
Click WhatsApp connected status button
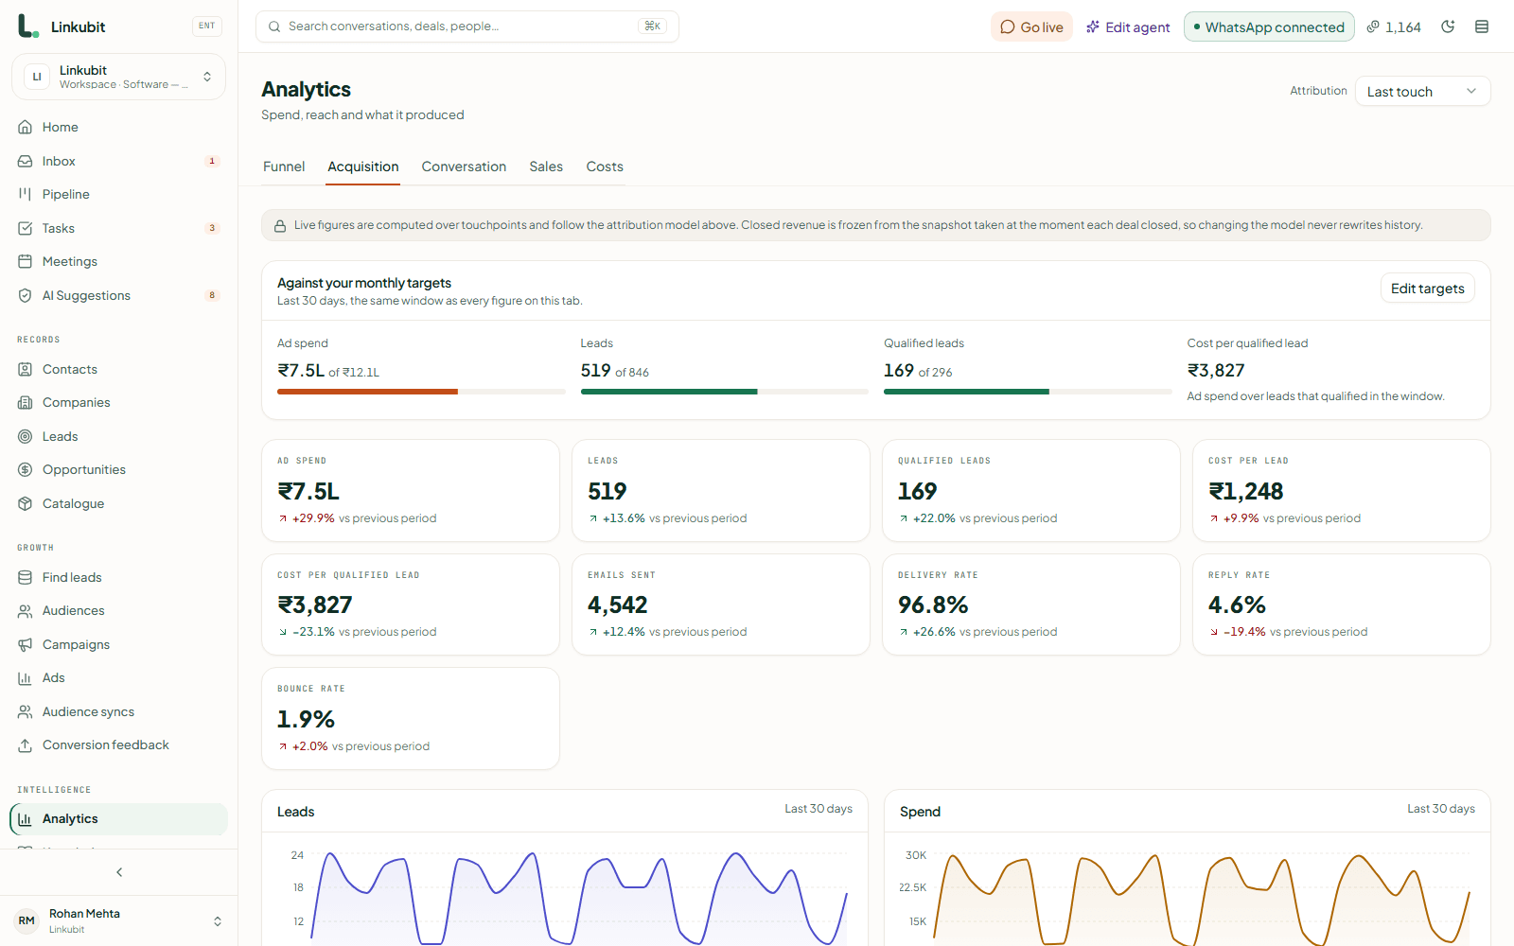(x=1269, y=26)
